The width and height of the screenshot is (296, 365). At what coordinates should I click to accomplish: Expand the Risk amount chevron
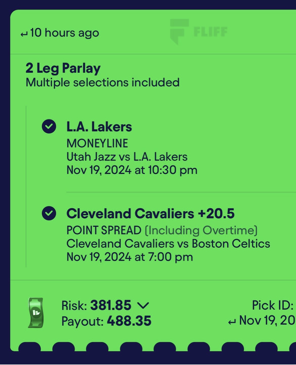click(x=143, y=305)
